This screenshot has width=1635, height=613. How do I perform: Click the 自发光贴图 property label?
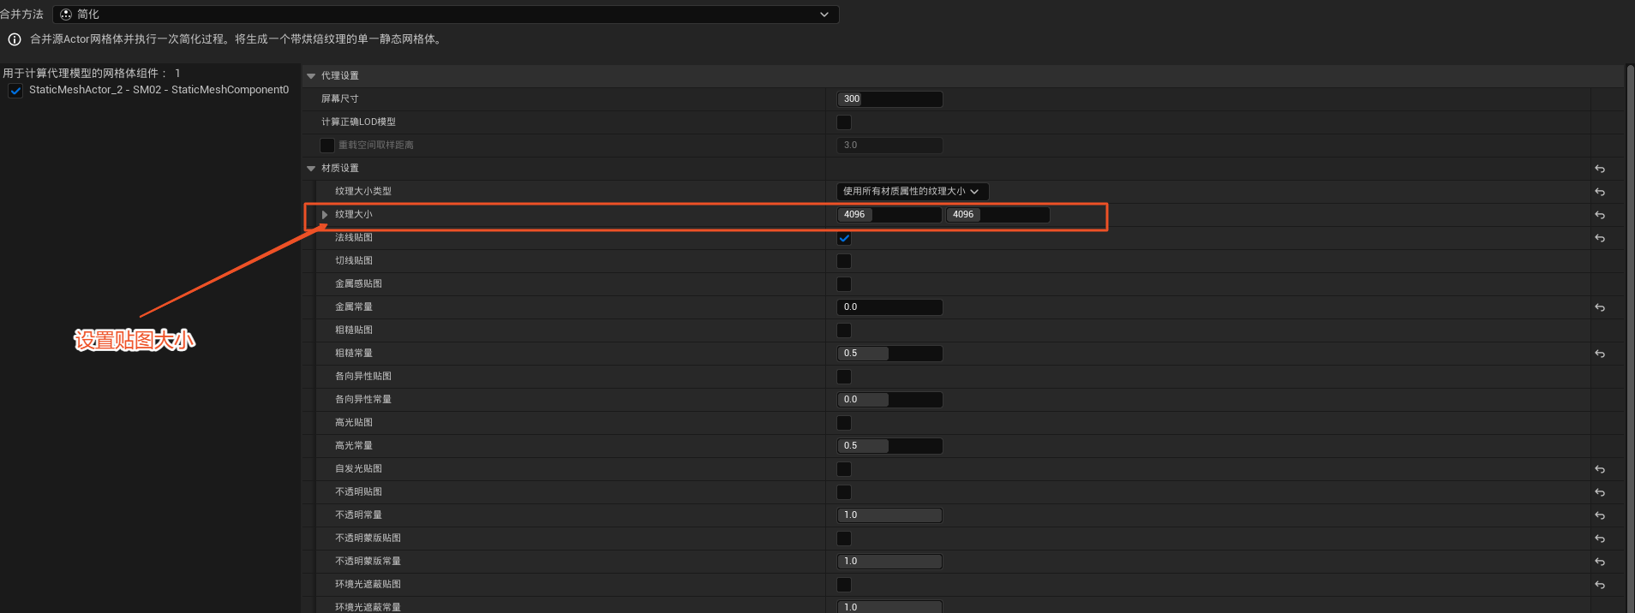358,469
